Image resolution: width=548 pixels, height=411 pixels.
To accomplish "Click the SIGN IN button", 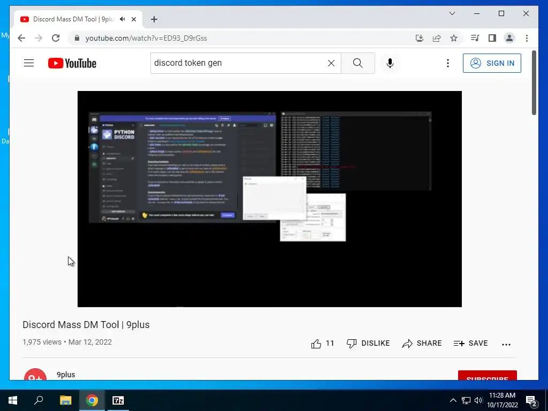I will click(x=492, y=63).
